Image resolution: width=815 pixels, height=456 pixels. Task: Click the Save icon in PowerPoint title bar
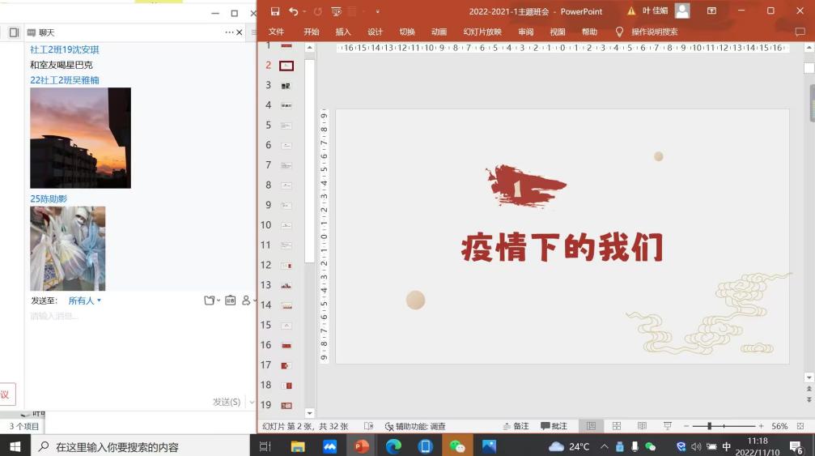pyautogui.click(x=275, y=11)
